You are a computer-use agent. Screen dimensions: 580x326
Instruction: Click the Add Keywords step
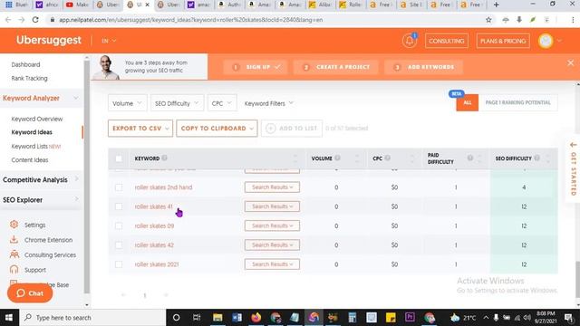click(x=424, y=67)
